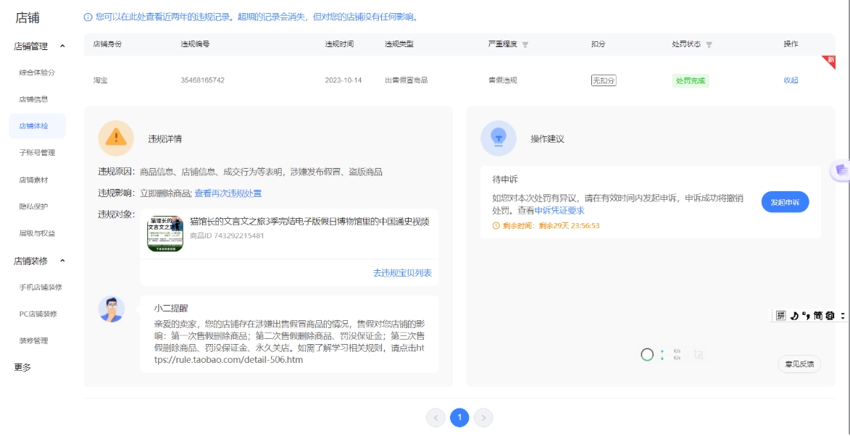Click the blue lightbulb suggestion icon
Image resolution: width=850 pixels, height=436 pixels.
pos(499,138)
